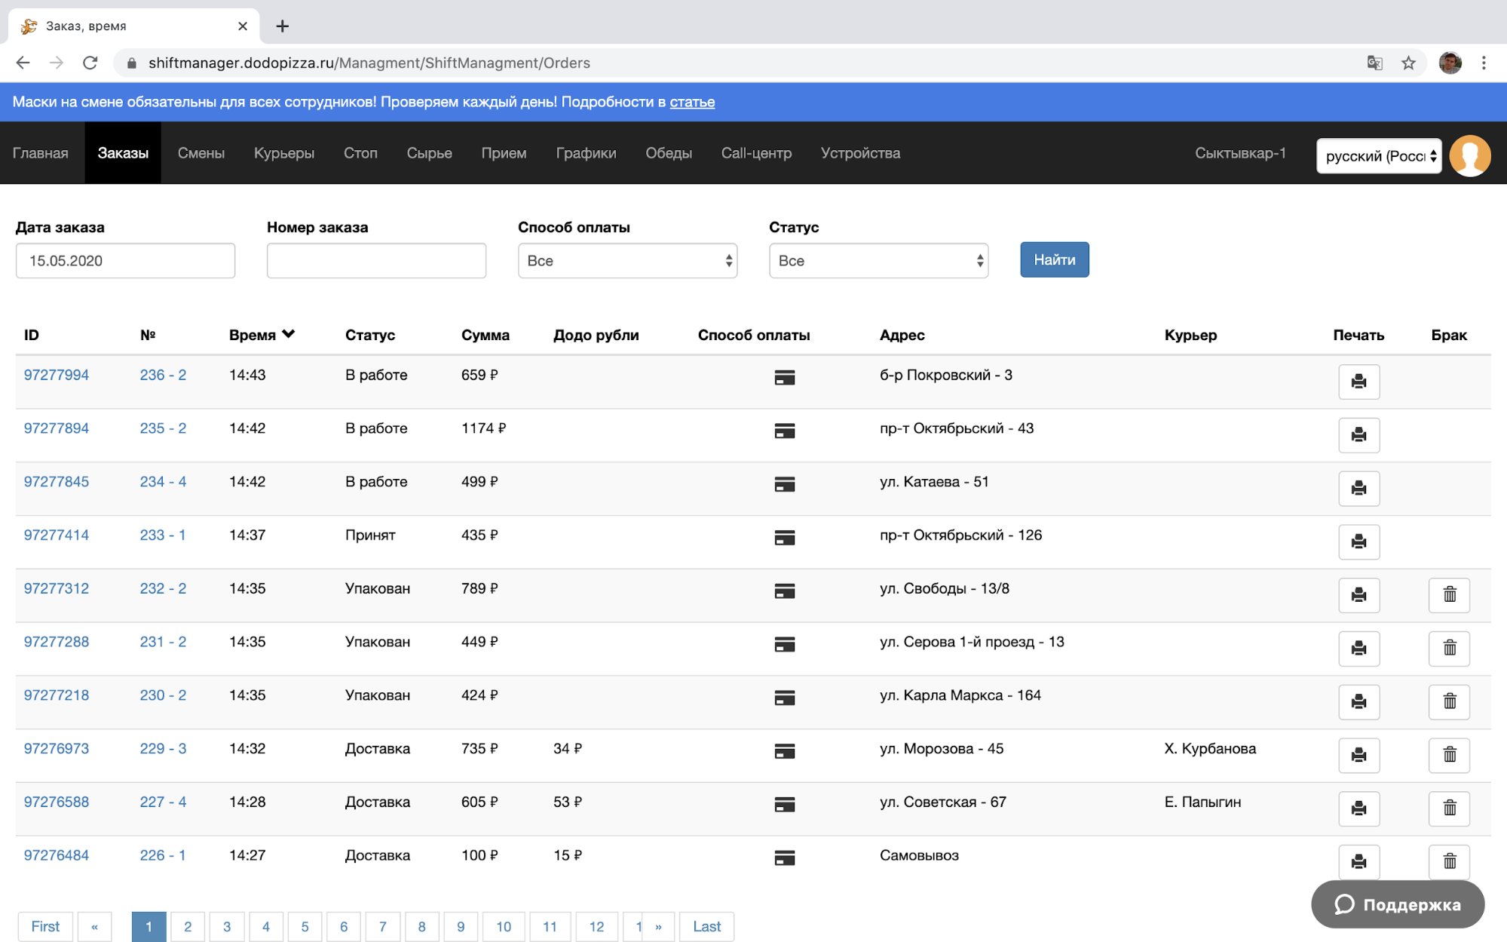The height and width of the screenshot is (942, 1507).
Task: Click browser translate page icon
Action: pyautogui.click(x=1374, y=63)
